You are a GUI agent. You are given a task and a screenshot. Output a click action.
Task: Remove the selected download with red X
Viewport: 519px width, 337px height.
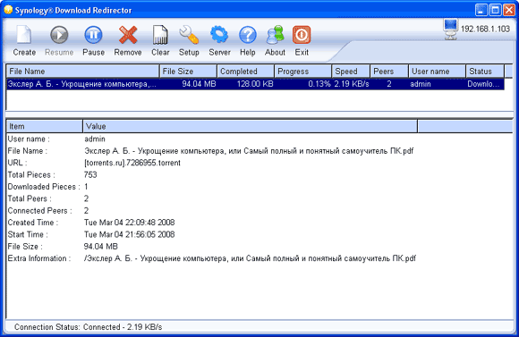128,35
